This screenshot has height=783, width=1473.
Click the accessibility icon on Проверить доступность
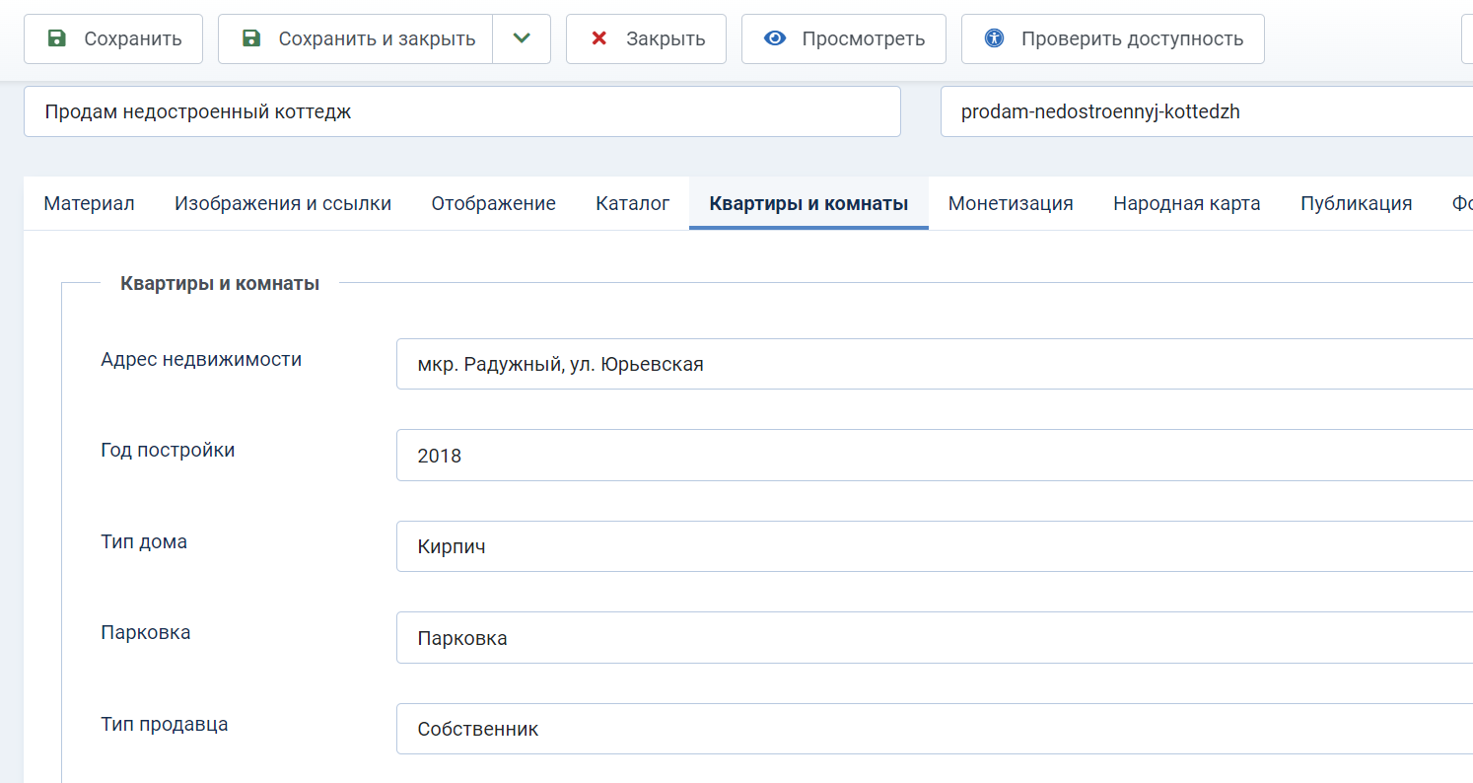tap(994, 39)
